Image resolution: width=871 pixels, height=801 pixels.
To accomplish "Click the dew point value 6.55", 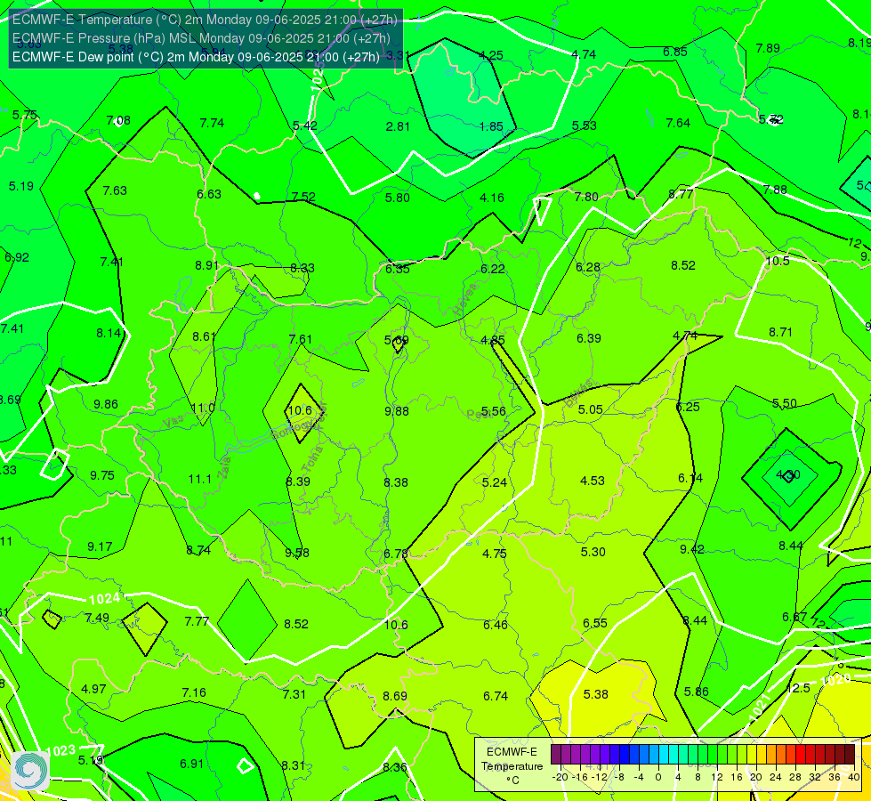I will pos(595,623).
